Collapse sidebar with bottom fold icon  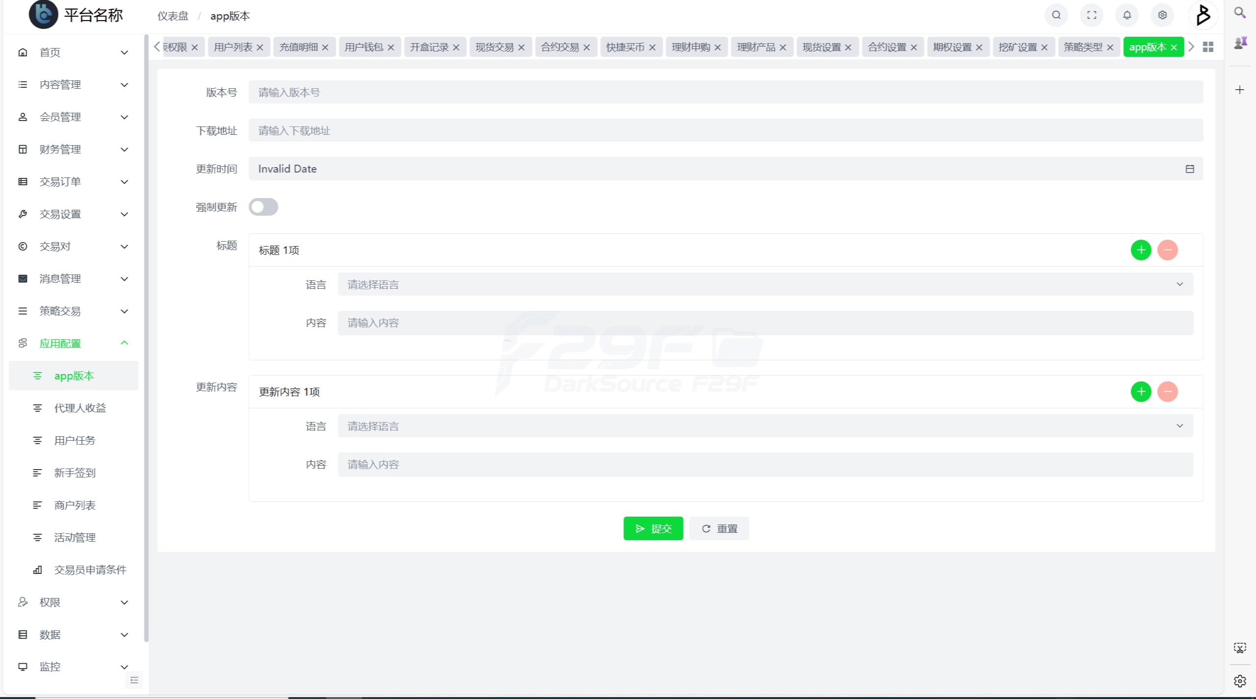134,680
